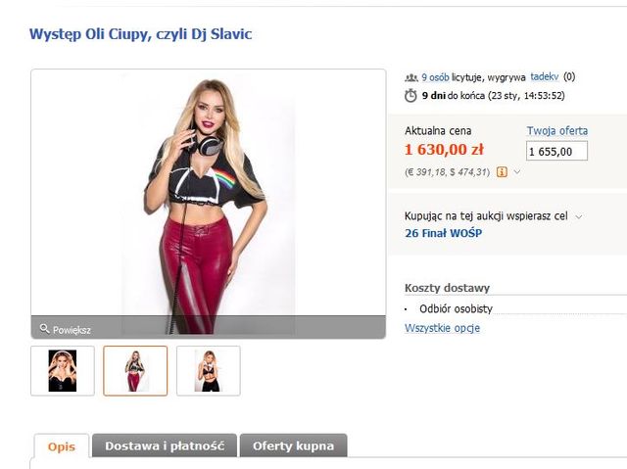This screenshot has height=469, width=627.
Task: Expand the charity goal details chevron
Action: [x=579, y=216]
